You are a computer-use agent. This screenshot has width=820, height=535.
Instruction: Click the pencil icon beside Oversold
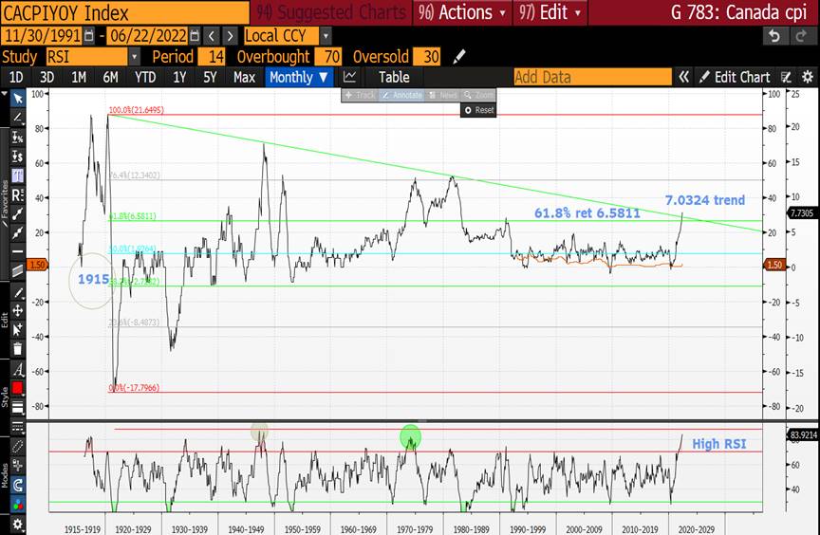[461, 57]
